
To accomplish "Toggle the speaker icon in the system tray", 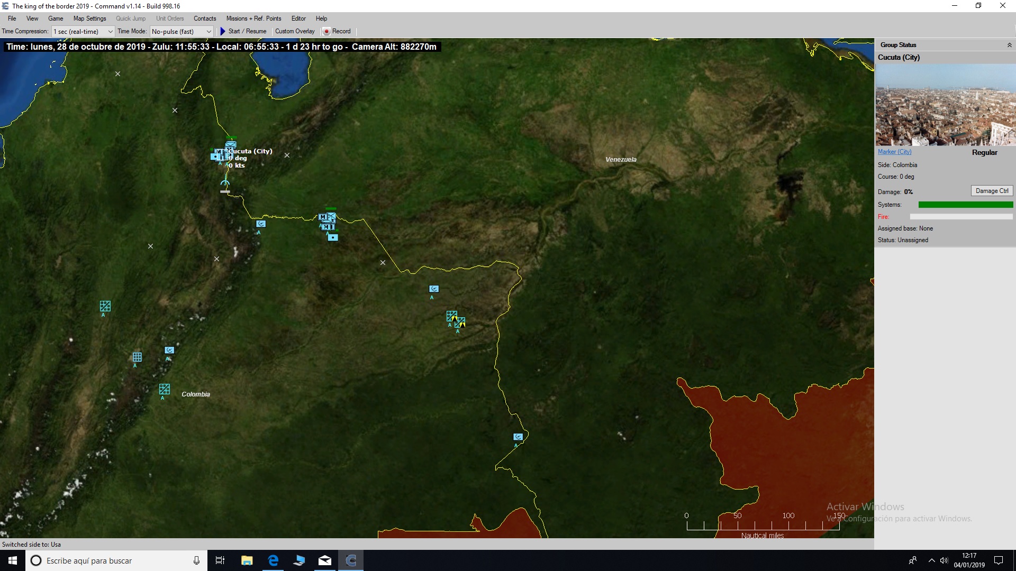I will pos(945,560).
